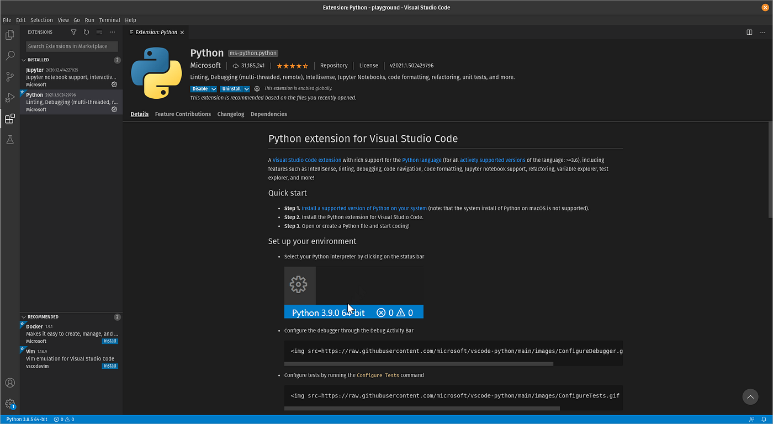Screen dimensions: 773x424
Task: Collapse the Recommended extensions section
Action: (24, 317)
